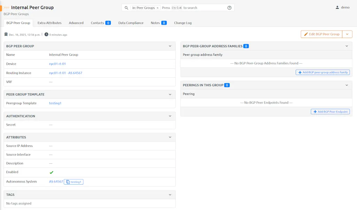Viewport: 357px width, 210px height.
Task: Open the nyc01-rt-01 device link
Action: (x=58, y=64)
